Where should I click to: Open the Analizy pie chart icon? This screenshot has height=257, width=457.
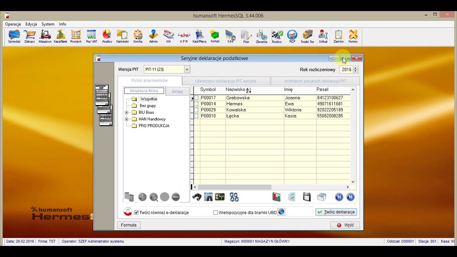pos(107,37)
